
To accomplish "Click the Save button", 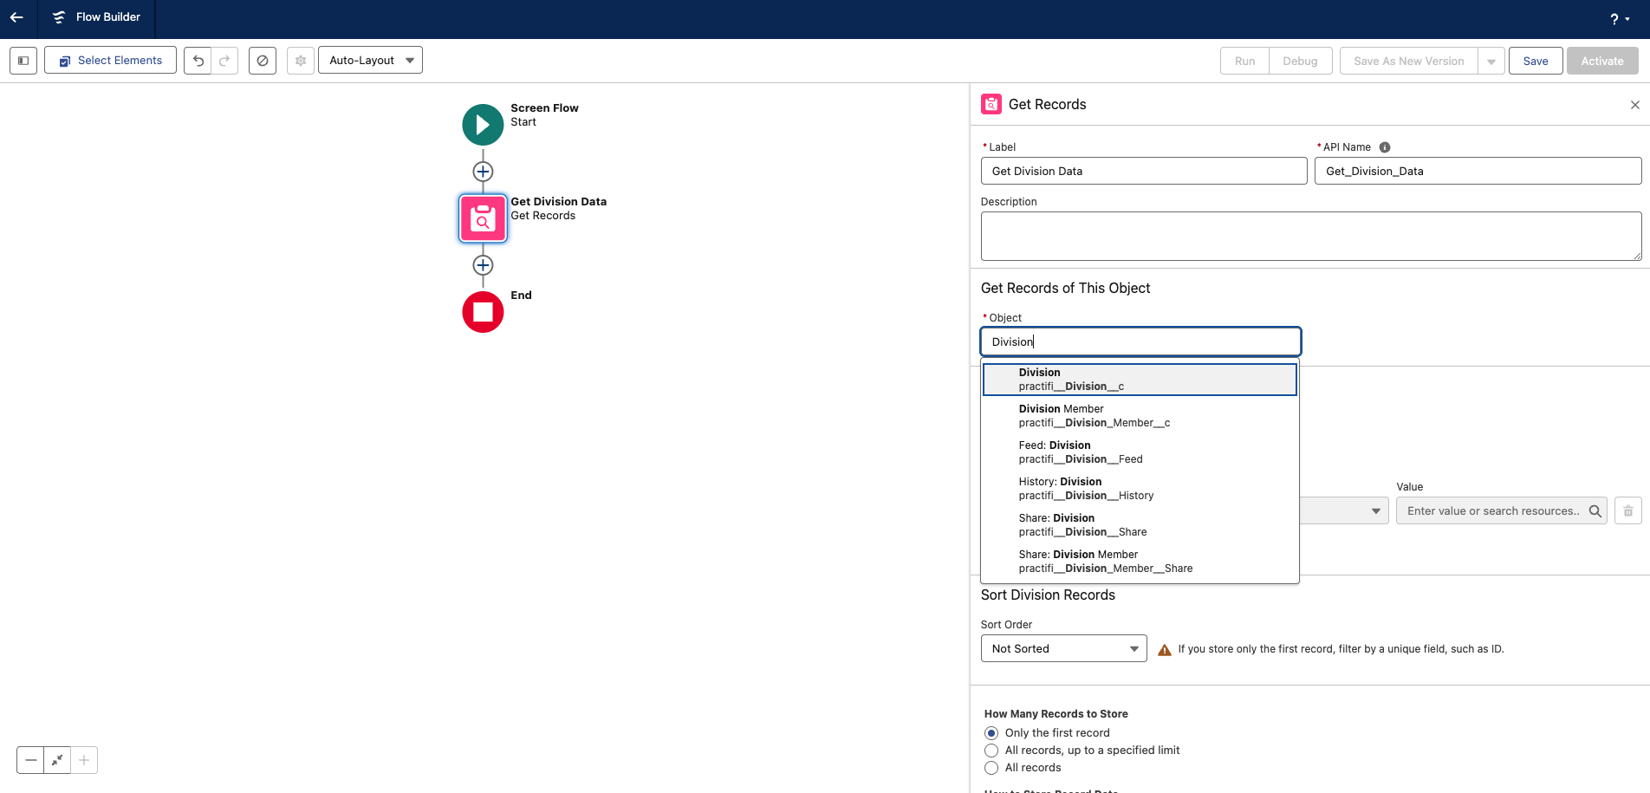I will 1535,61.
